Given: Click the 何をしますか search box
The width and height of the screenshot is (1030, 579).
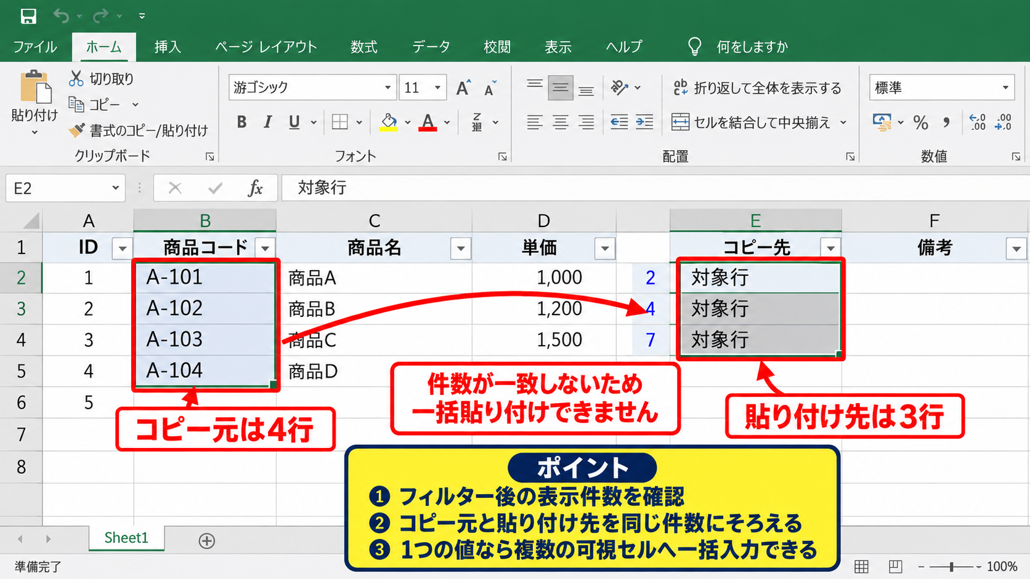Looking at the screenshot, I should [752, 47].
